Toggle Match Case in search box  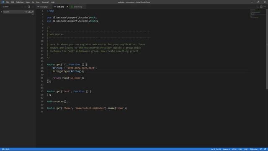(26, 12)
